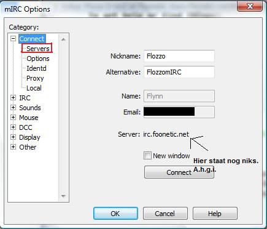This screenshot has height=229, width=267.
Task: Close the mIRC Options dialog
Action: 250,6
